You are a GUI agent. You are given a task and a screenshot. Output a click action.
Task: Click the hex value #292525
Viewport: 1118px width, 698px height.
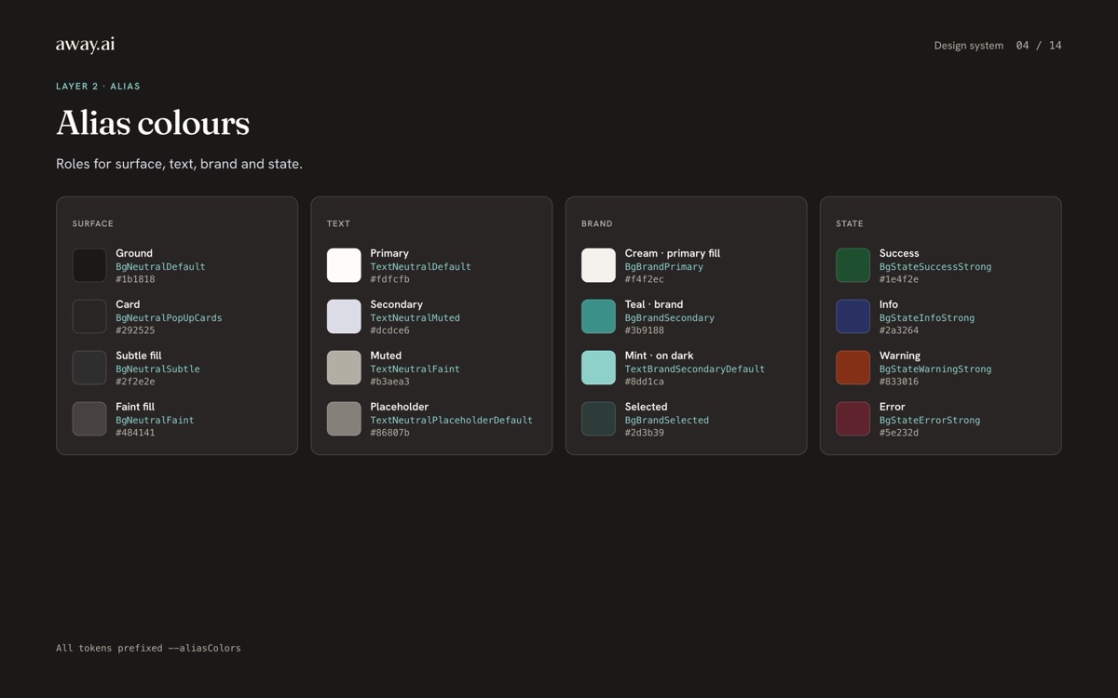(x=135, y=330)
